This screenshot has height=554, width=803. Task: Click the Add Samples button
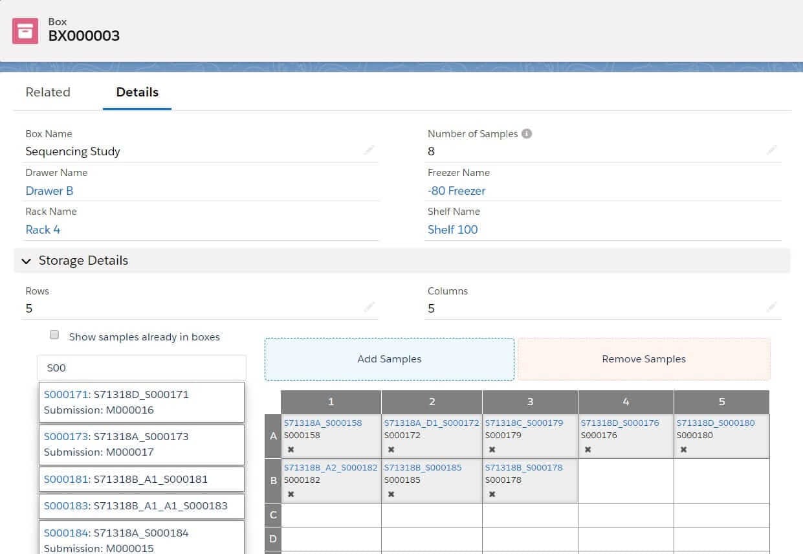(388, 359)
